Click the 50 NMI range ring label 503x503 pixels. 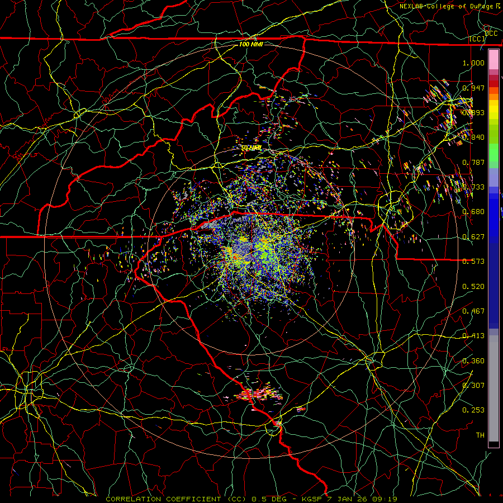tap(251, 148)
